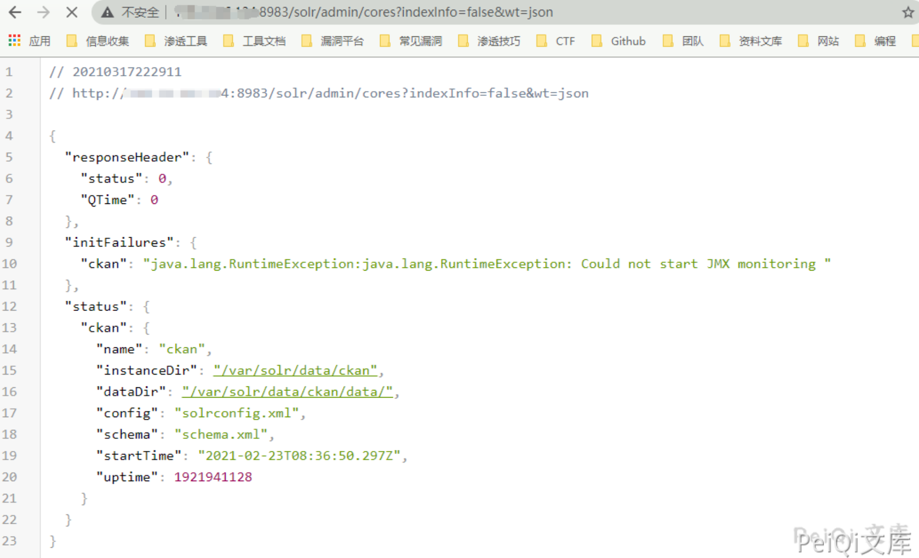Open the 渗透工具 bookmark folder
919x558 pixels.
click(176, 41)
